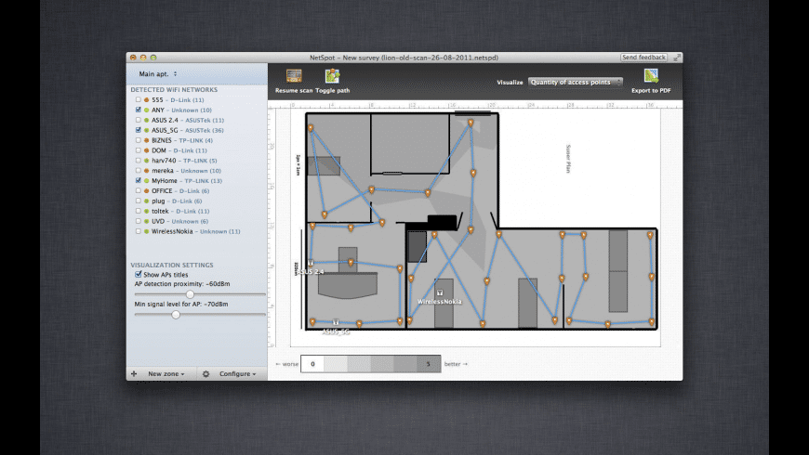
Task: Enable the WirelessNokia network checkbox
Action: (x=139, y=231)
